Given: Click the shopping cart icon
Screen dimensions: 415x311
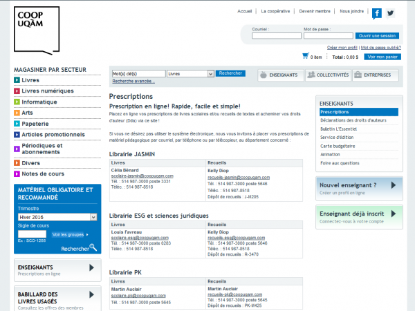Looking at the screenshot, I should pyautogui.click(x=306, y=56).
